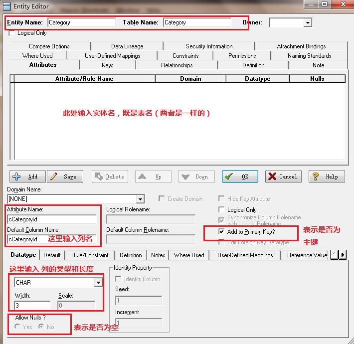Viewport: 354px width, 344px height.
Task: Open the Rule/Constraint tab
Action: click(90, 255)
